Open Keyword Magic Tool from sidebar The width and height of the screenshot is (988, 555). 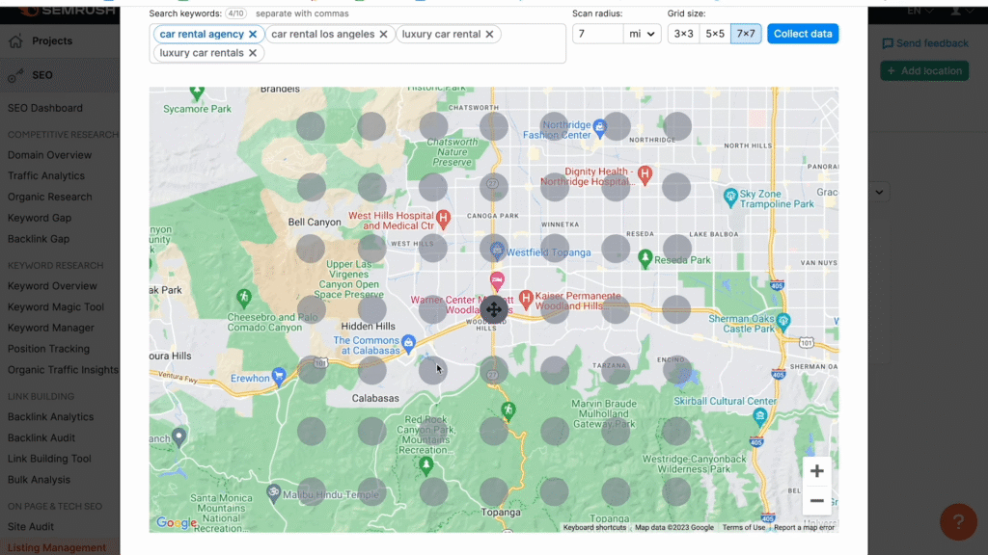click(x=56, y=307)
